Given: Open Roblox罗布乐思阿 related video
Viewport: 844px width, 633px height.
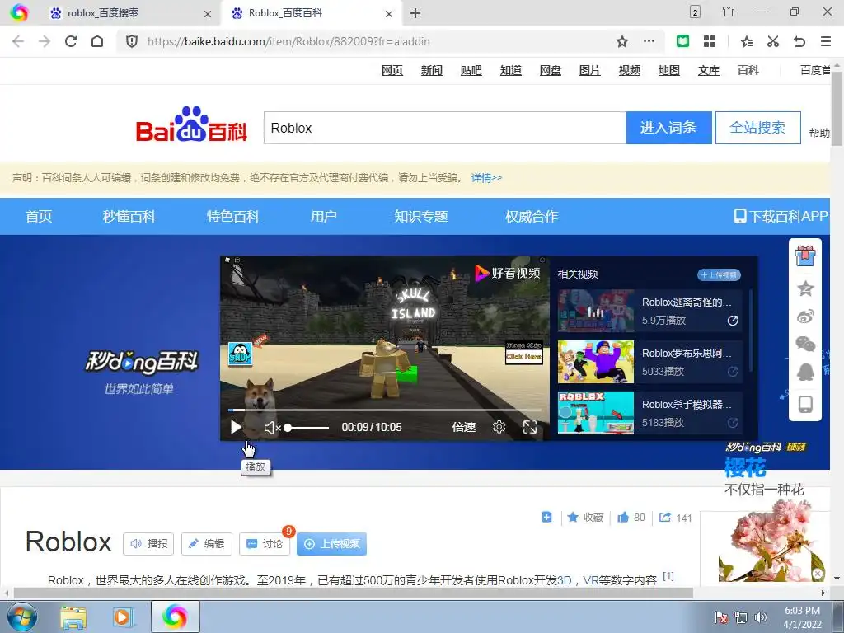Looking at the screenshot, I should click(649, 362).
